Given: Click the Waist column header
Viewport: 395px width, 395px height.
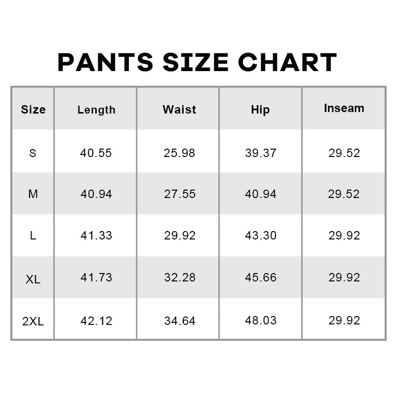Looking at the screenshot, I should tap(179, 110).
